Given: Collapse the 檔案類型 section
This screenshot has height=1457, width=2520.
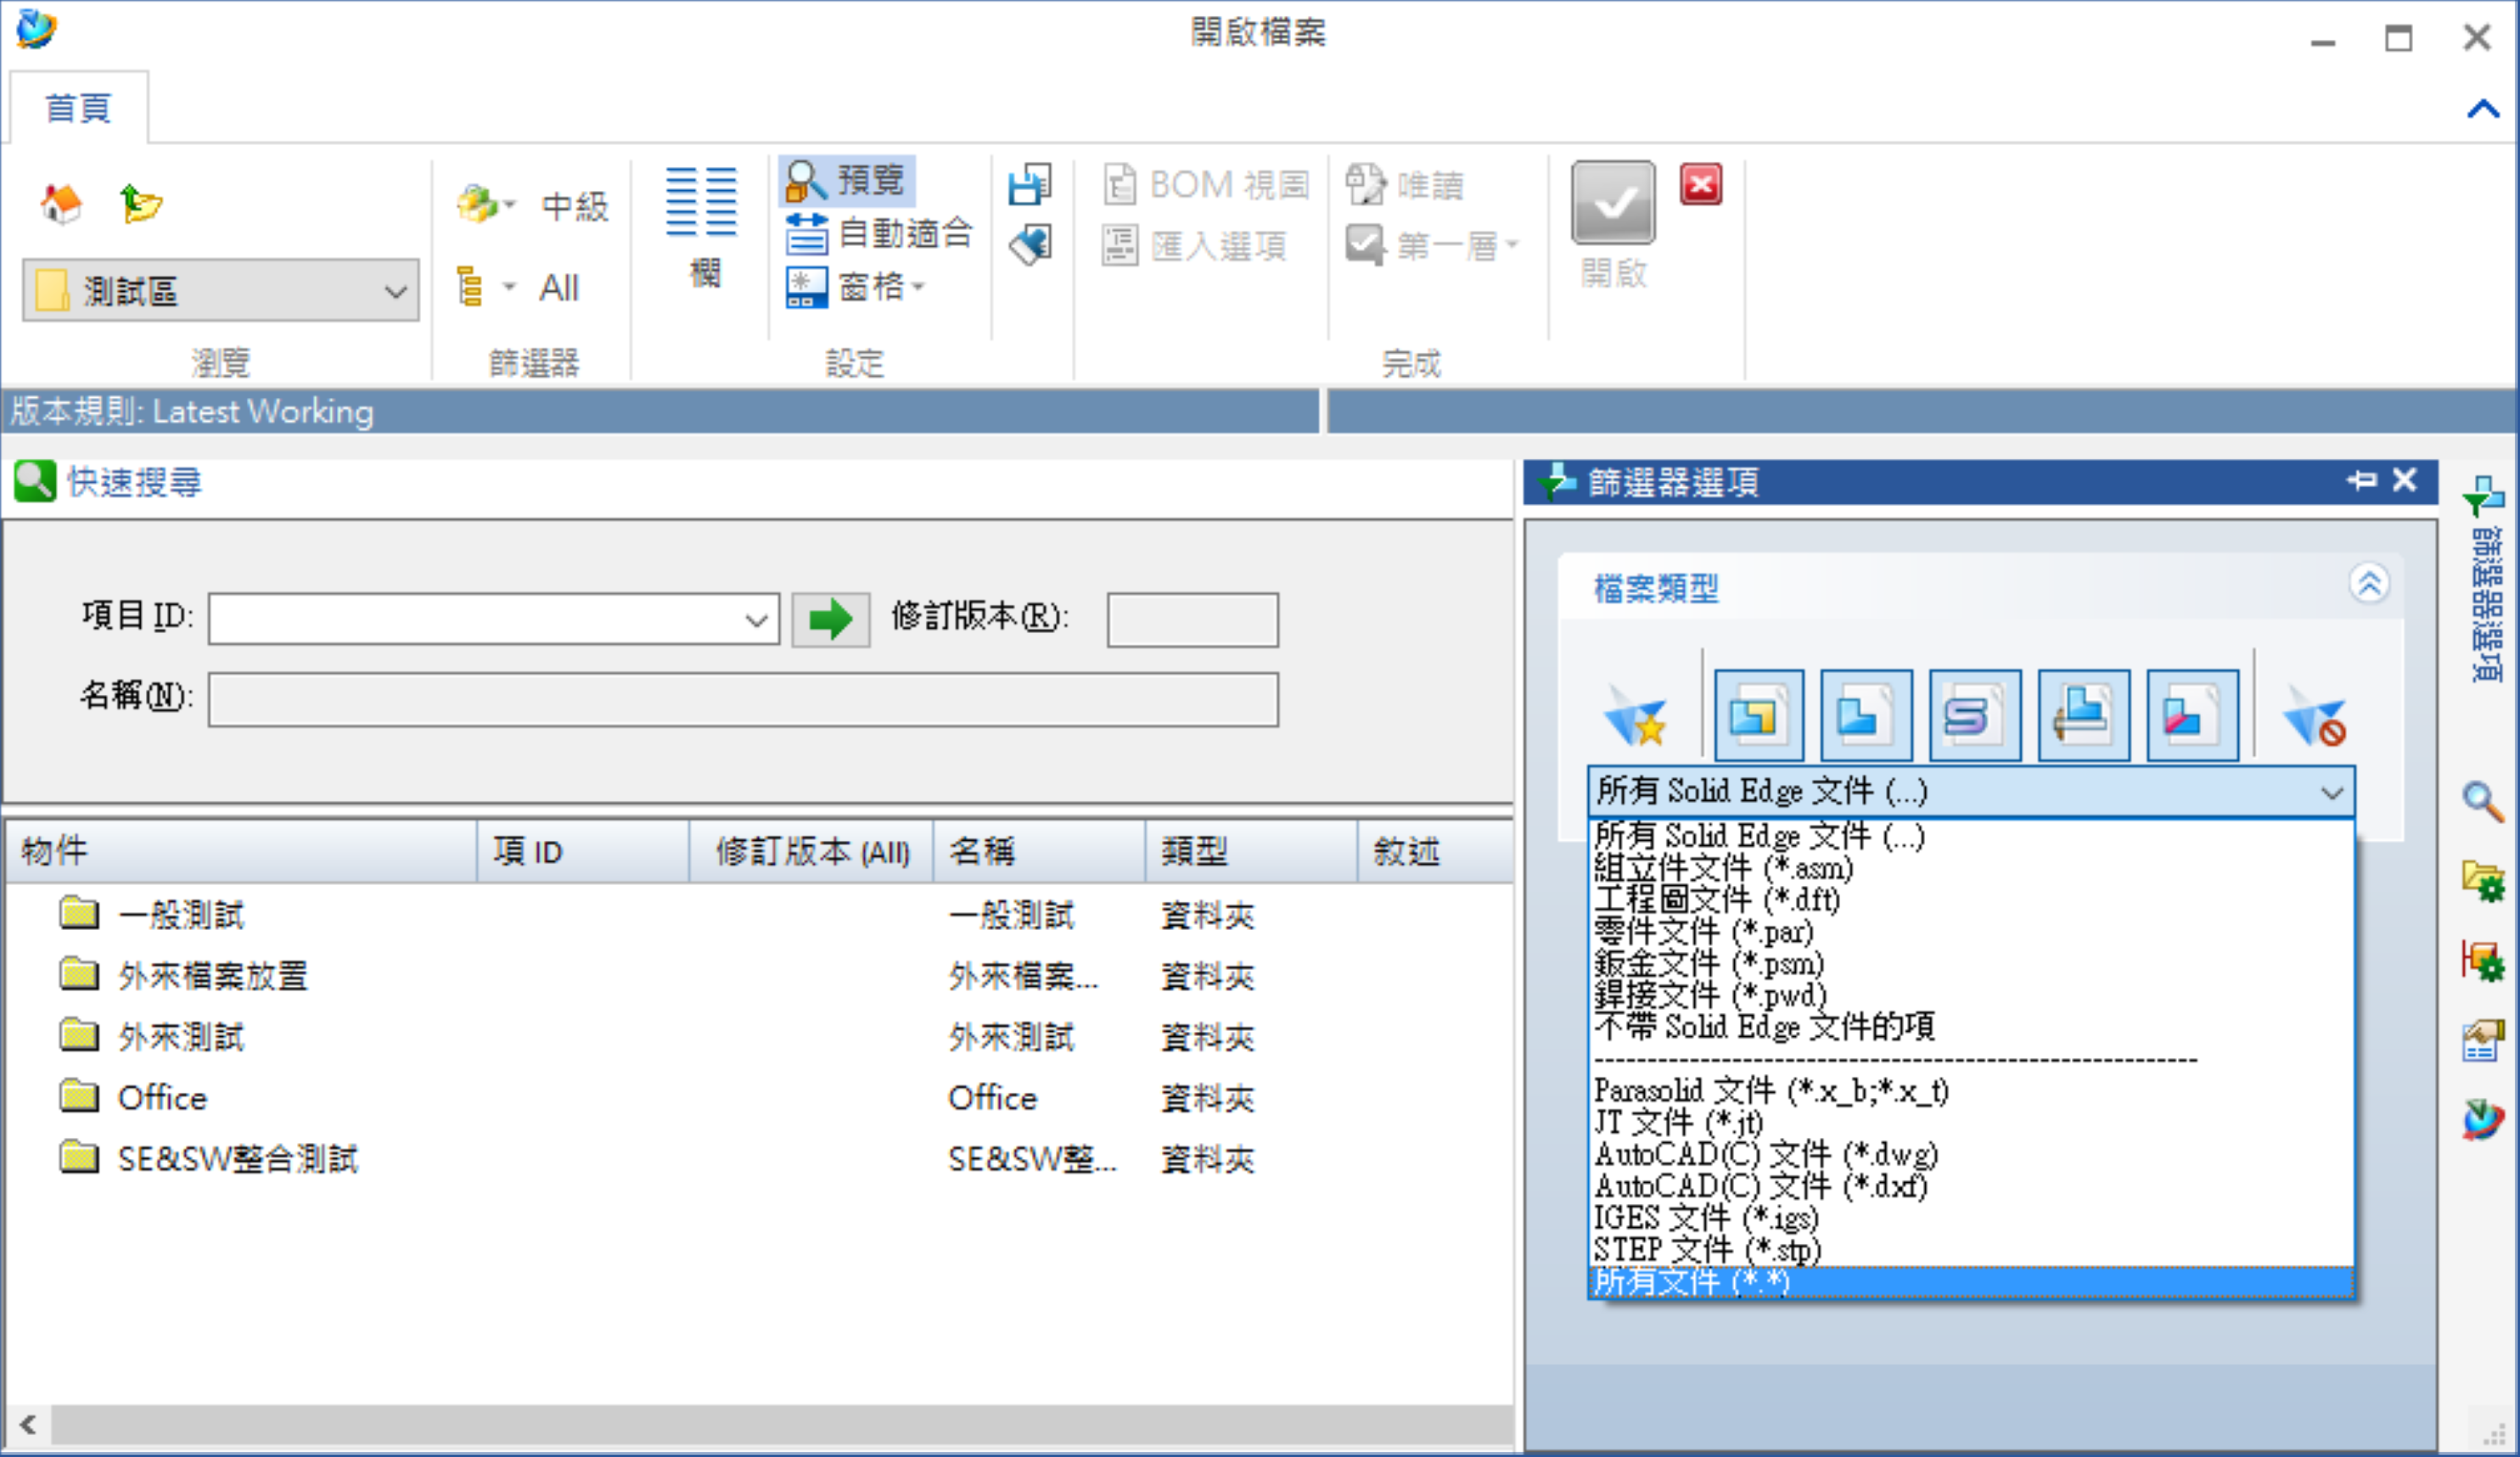Looking at the screenshot, I should (x=2369, y=583).
